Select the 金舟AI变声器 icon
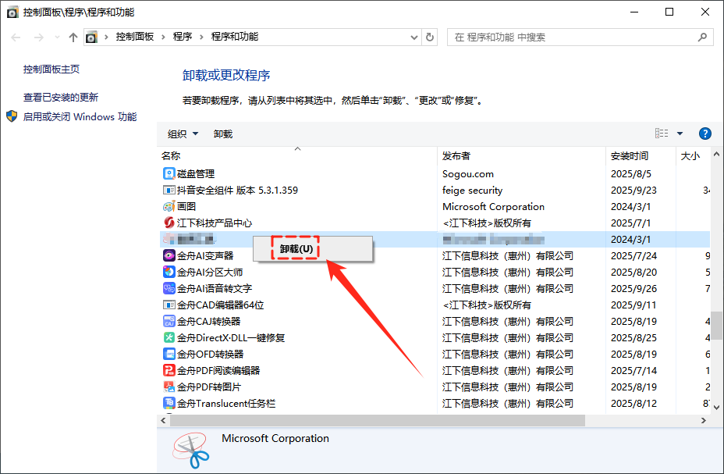Screen dimensions: 724x474 (x=169, y=256)
